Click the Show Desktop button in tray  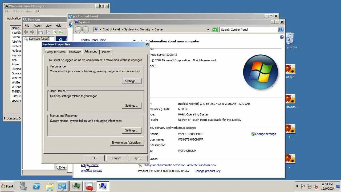pyautogui.click(x=338, y=186)
